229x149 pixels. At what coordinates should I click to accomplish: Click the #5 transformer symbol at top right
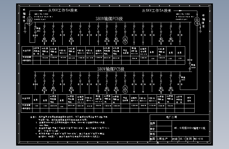coord(197,21)
